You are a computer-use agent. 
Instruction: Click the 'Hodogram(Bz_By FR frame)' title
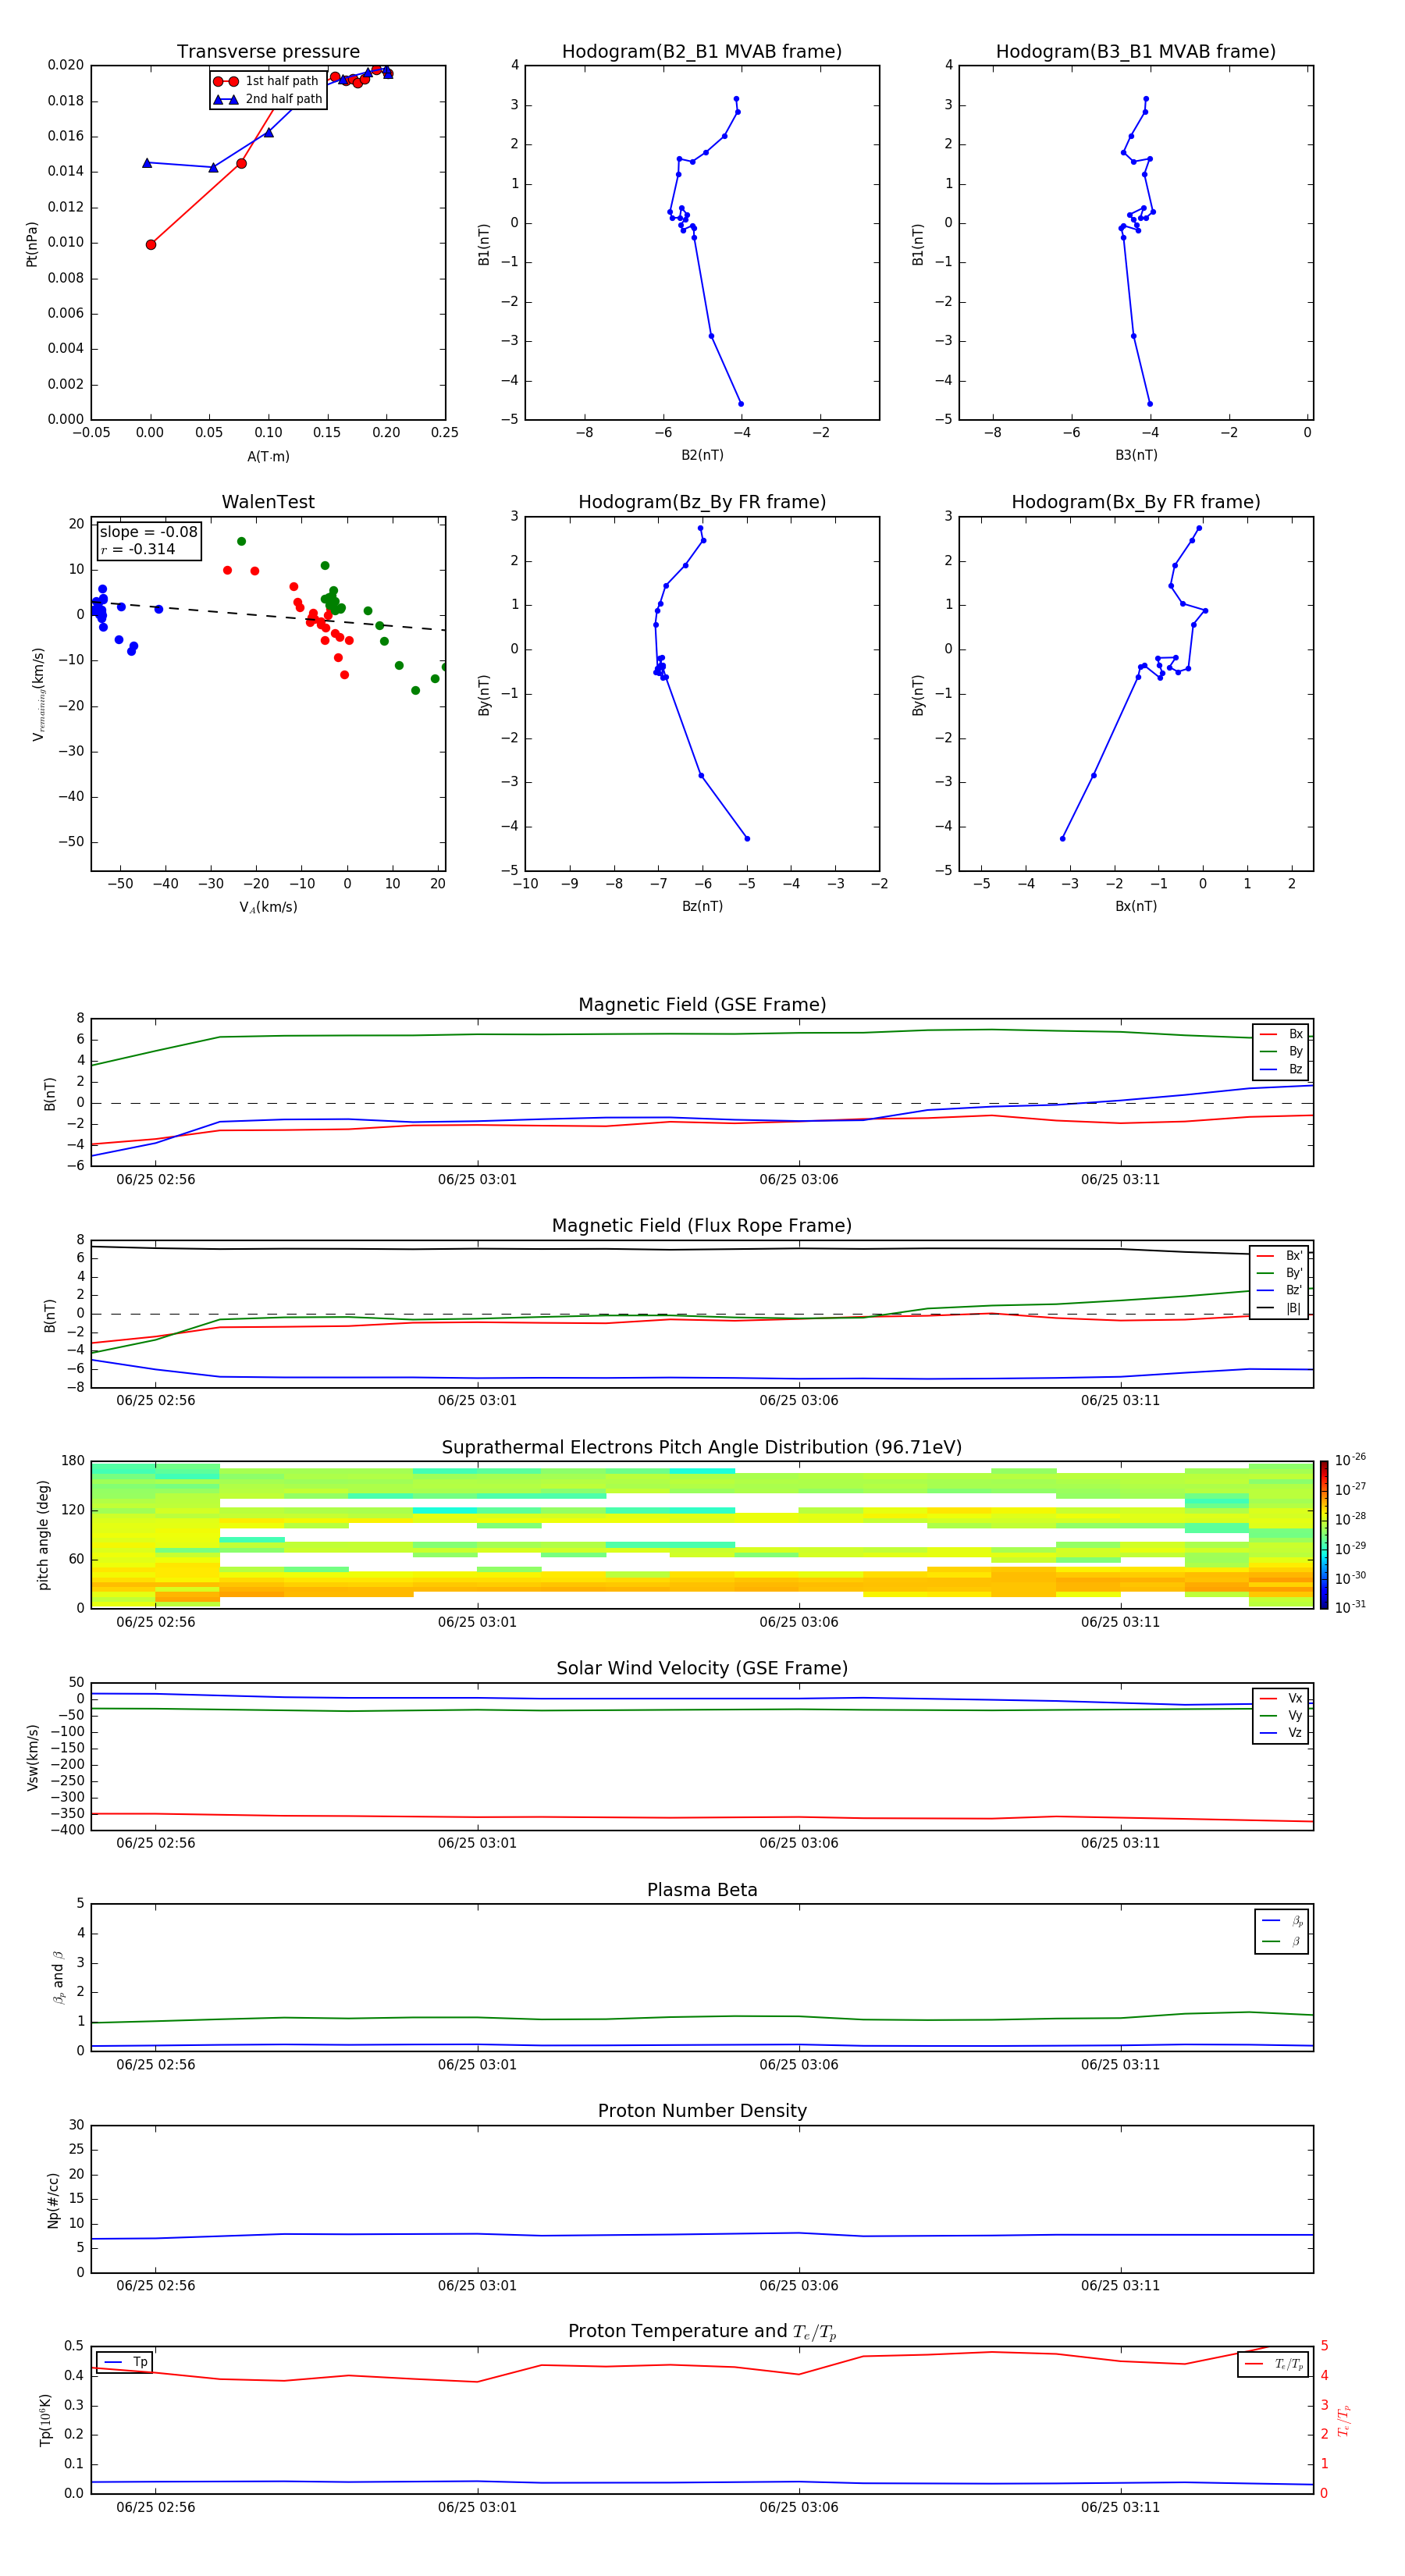(x=702, y=502)
